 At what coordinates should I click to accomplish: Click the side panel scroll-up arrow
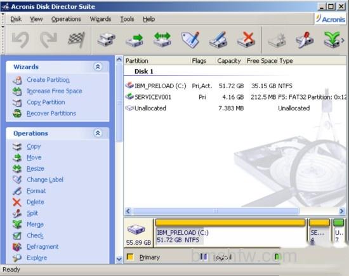point(119,60)
